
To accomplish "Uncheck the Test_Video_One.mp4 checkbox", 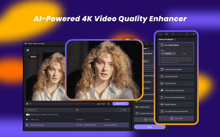I will coord(27,125).
